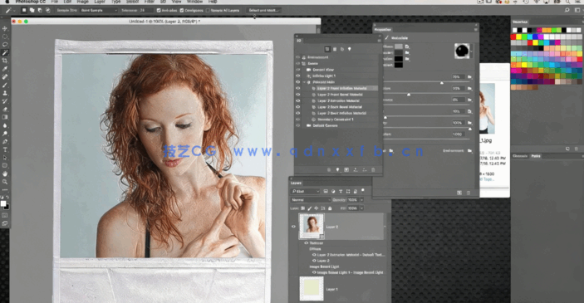Select the Zoom tool
Image resolution: width=584 pixels, height=303 pixels.
click(x=5, y=182)
